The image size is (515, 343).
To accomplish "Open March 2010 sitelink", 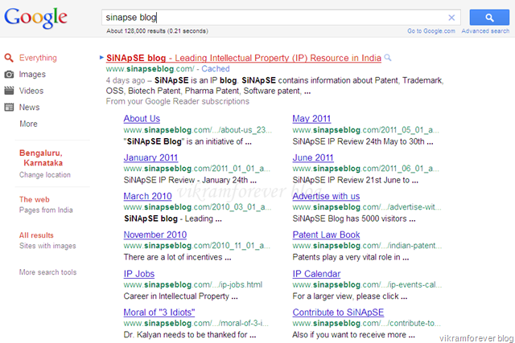I will coord(148,196).
